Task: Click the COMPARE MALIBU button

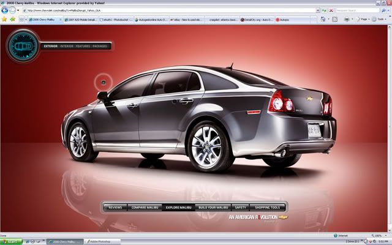Action: [145, 207]
